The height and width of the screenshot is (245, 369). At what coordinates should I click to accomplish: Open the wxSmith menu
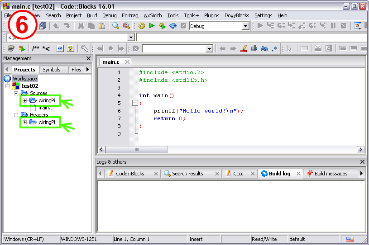pos(153,15)
